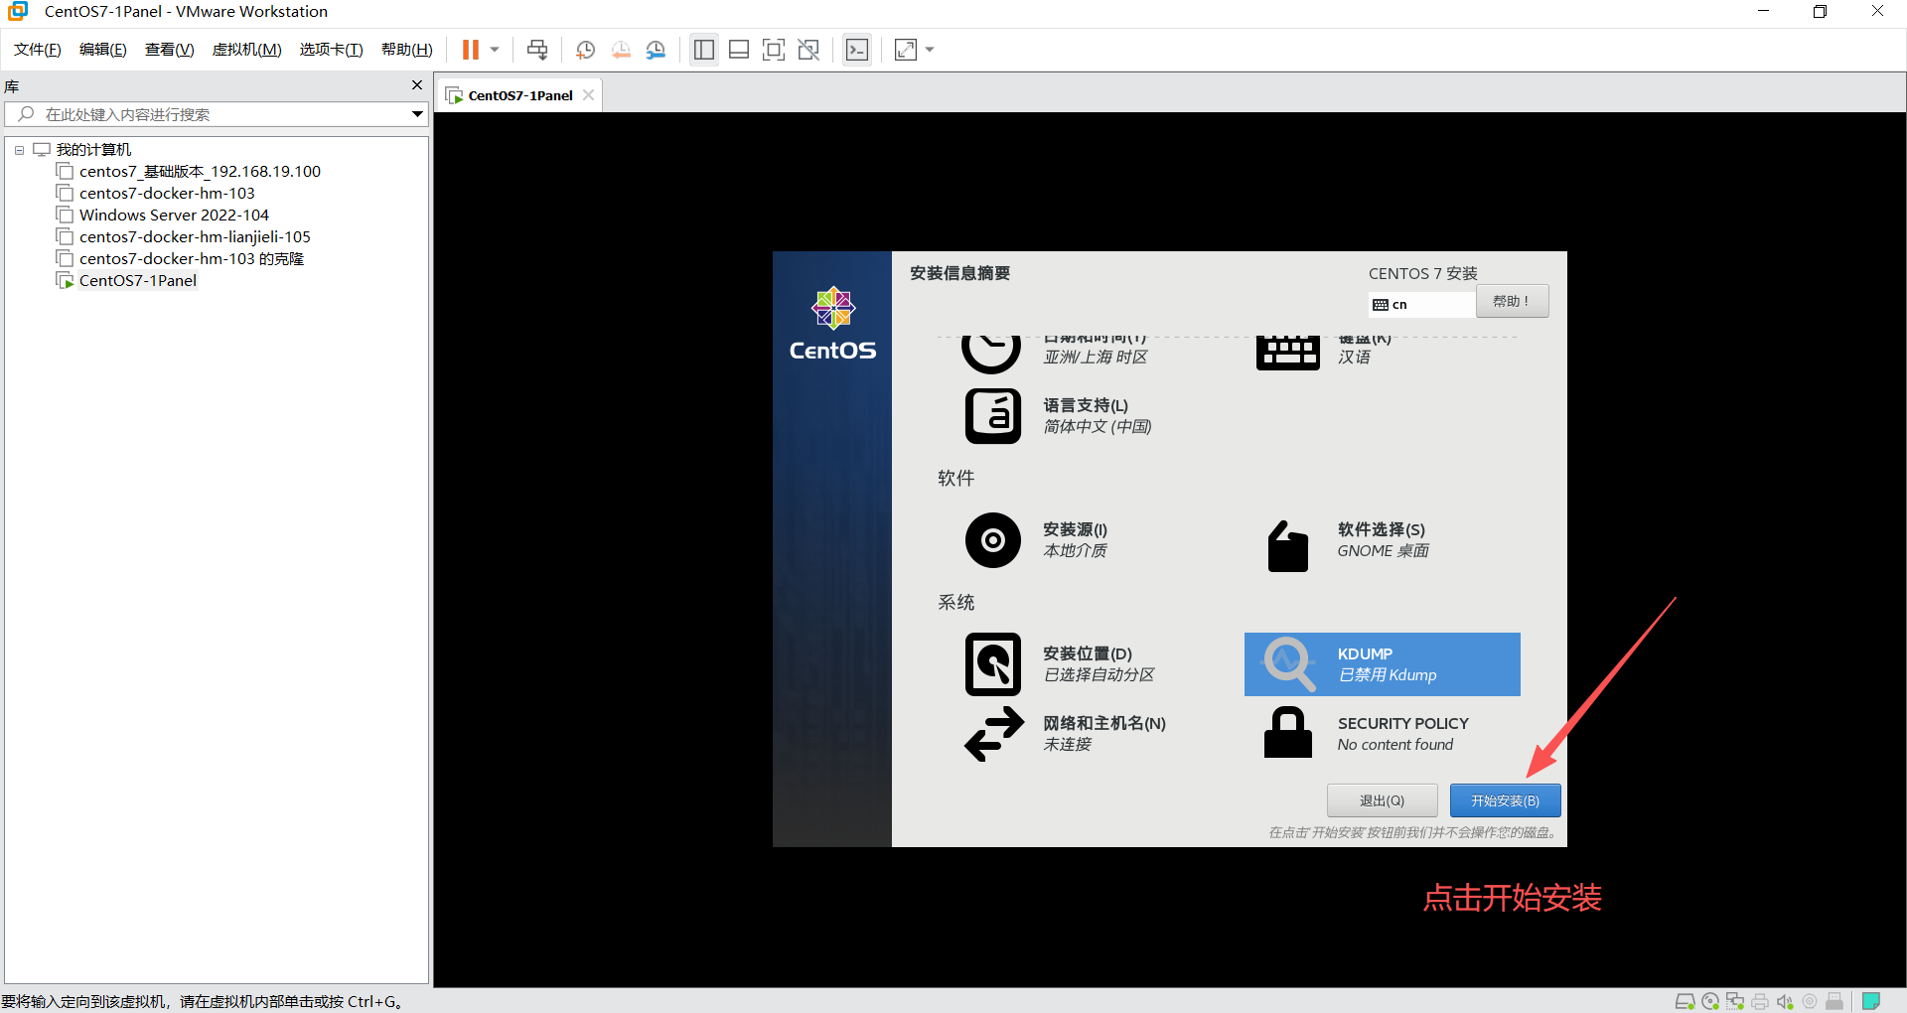The image size is (1907, 1013).
Task: Toggle the library sidebar view
Action: coord(704,50)
